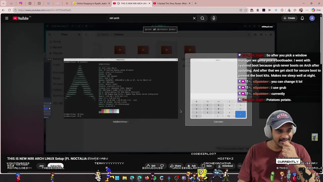Image resolution: width=323 pixels, height=182 pixels.
Task: Open File Explorer from taskbar
Action: click(x=124, y=178)
